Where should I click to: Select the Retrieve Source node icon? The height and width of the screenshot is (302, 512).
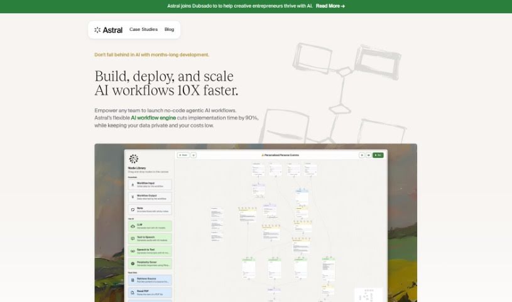point(133,280)
